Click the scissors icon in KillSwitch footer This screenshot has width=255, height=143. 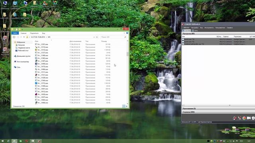(239, 118)
